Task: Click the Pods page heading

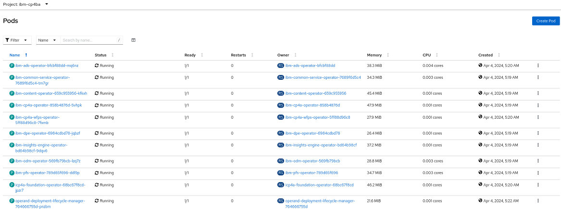Action: (11, 21)
